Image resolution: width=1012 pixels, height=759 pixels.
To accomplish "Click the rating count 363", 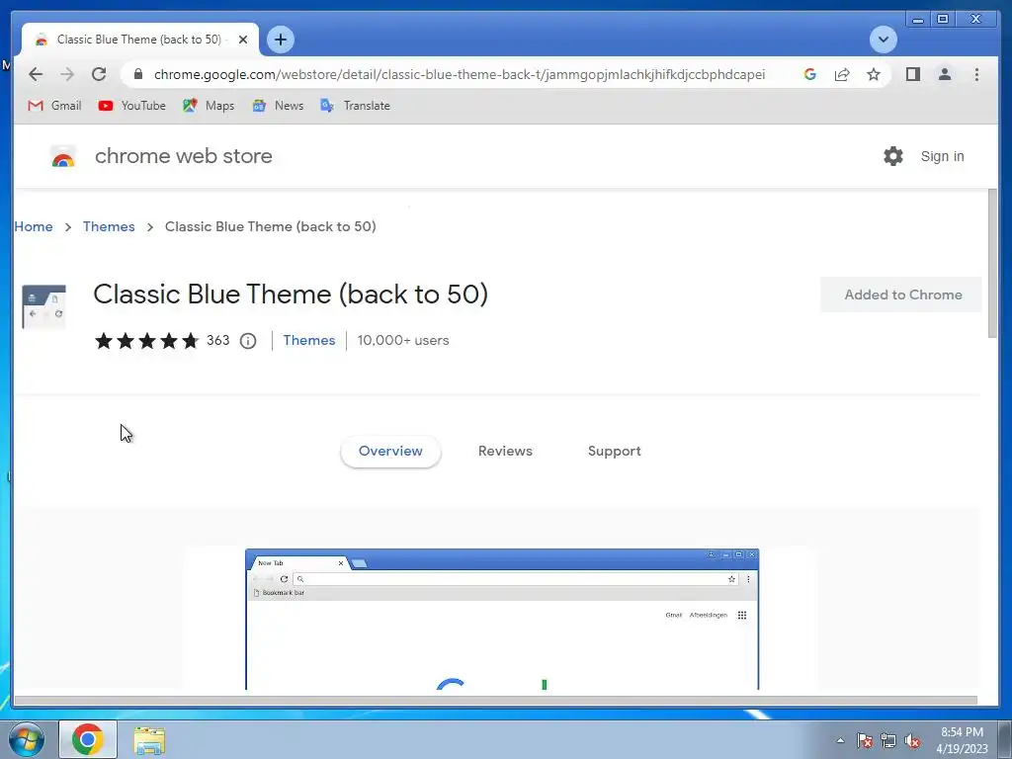I will point(218,340).
